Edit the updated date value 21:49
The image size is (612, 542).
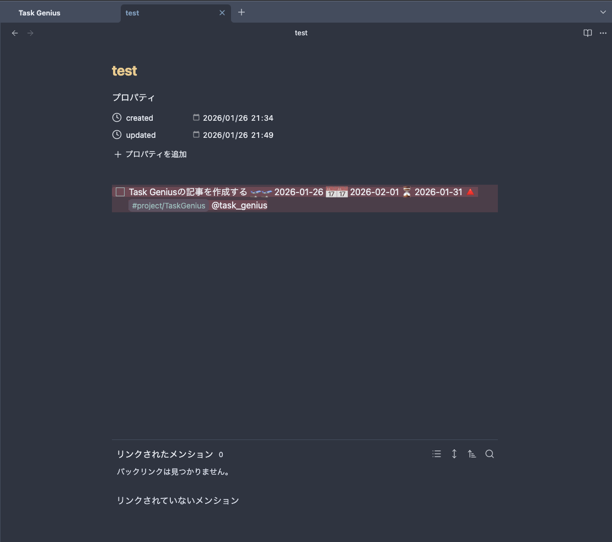point(238,135)
